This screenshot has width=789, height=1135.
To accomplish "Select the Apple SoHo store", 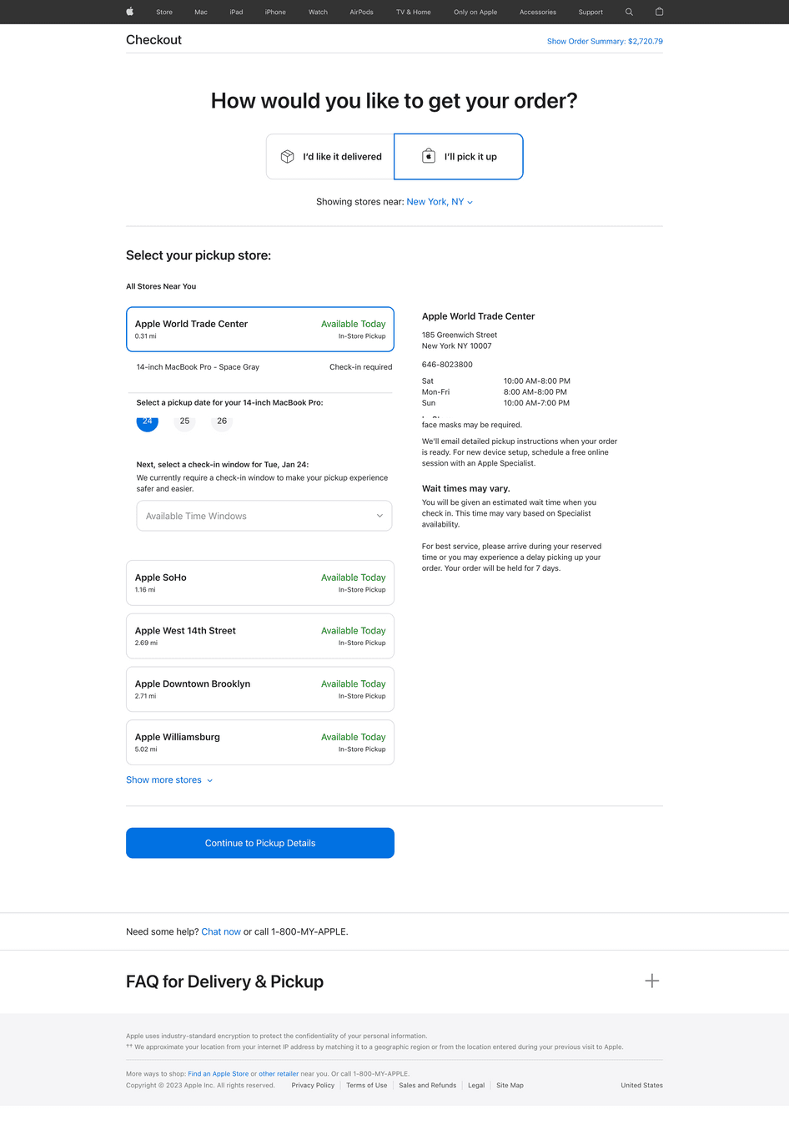I will (x=260, y=583).
